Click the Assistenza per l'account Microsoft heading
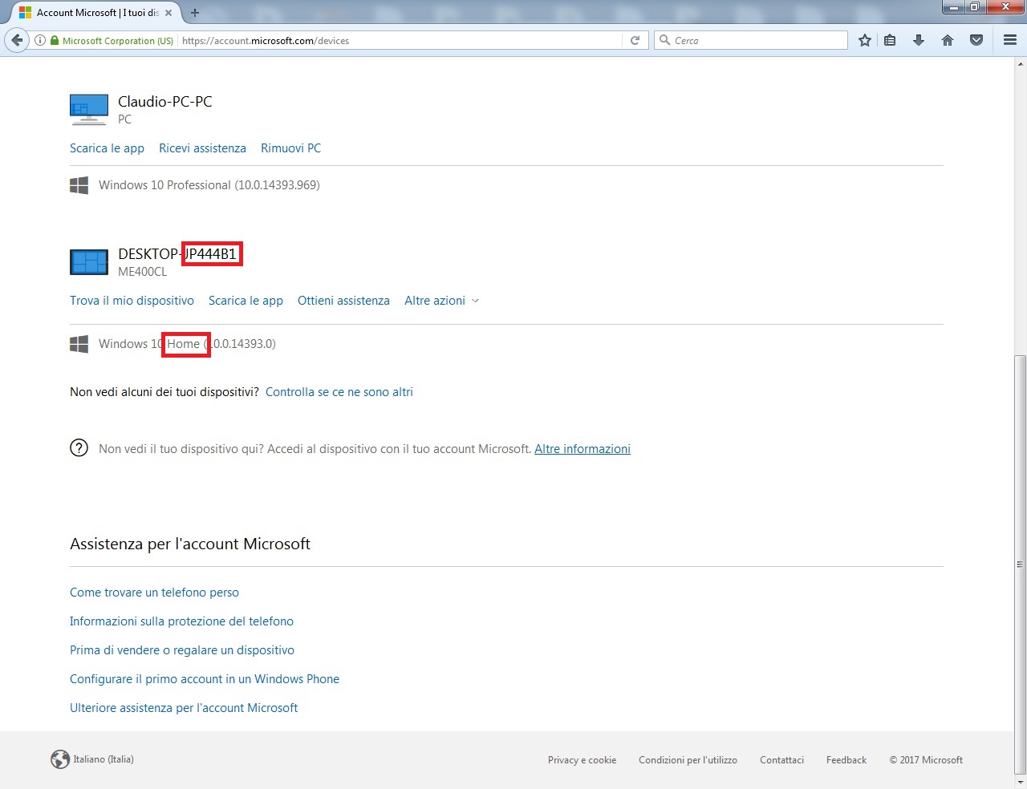 coord(190,544)
